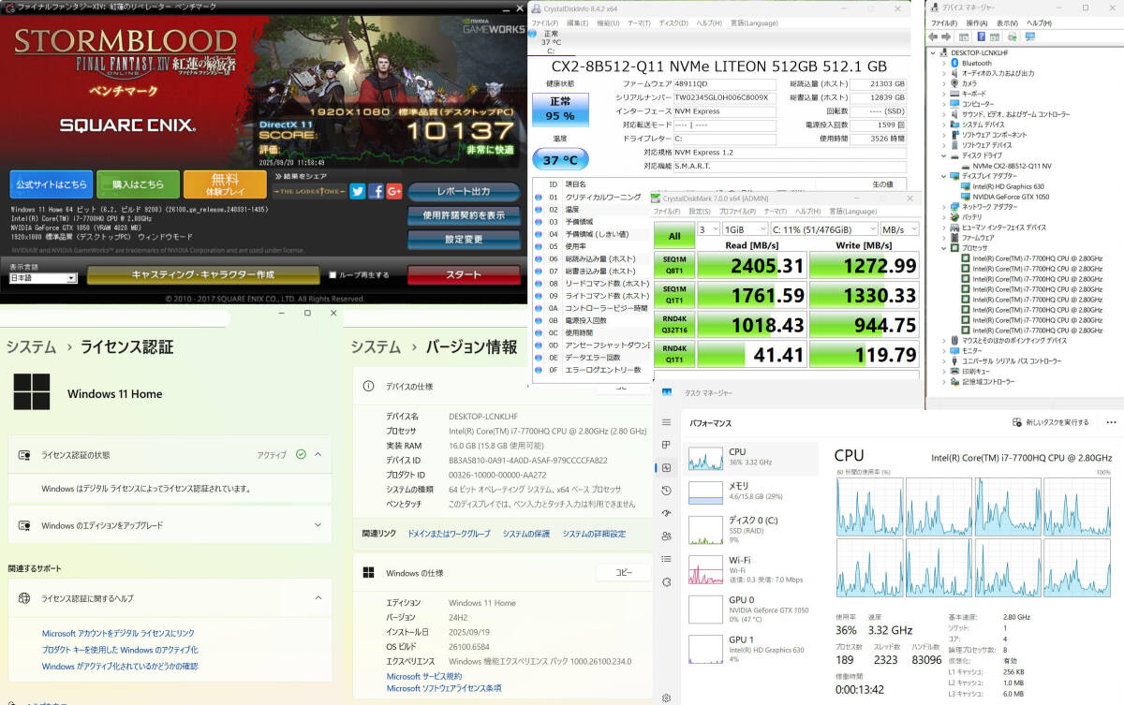This screenshot has width=1124, height=705.
Task: Open App history icon in Task Manager sidebar
Action: click(x=666, y=491)
